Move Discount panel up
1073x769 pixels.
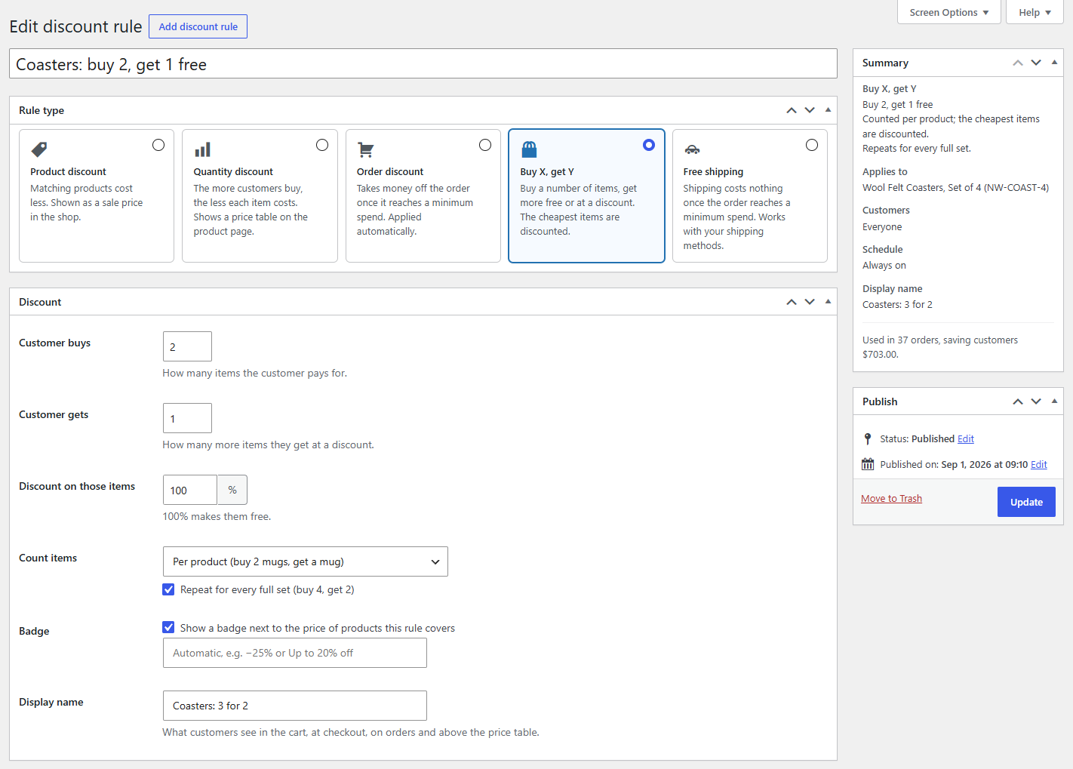[x=792, y=302]
